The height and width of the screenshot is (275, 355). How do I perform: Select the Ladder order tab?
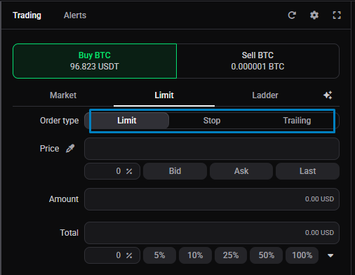click(265, 95)
